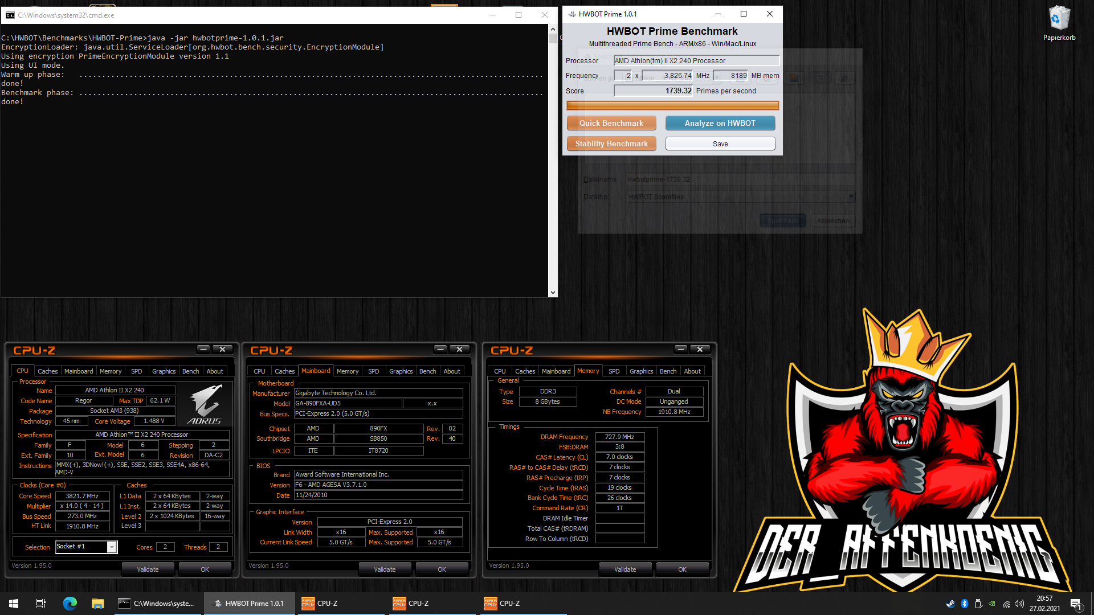1094x615 pixels.
Task: Click the Steam tray icon
Action: coord(950,604)
